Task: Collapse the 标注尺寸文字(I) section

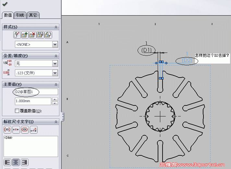Action: tap(56, 122)
